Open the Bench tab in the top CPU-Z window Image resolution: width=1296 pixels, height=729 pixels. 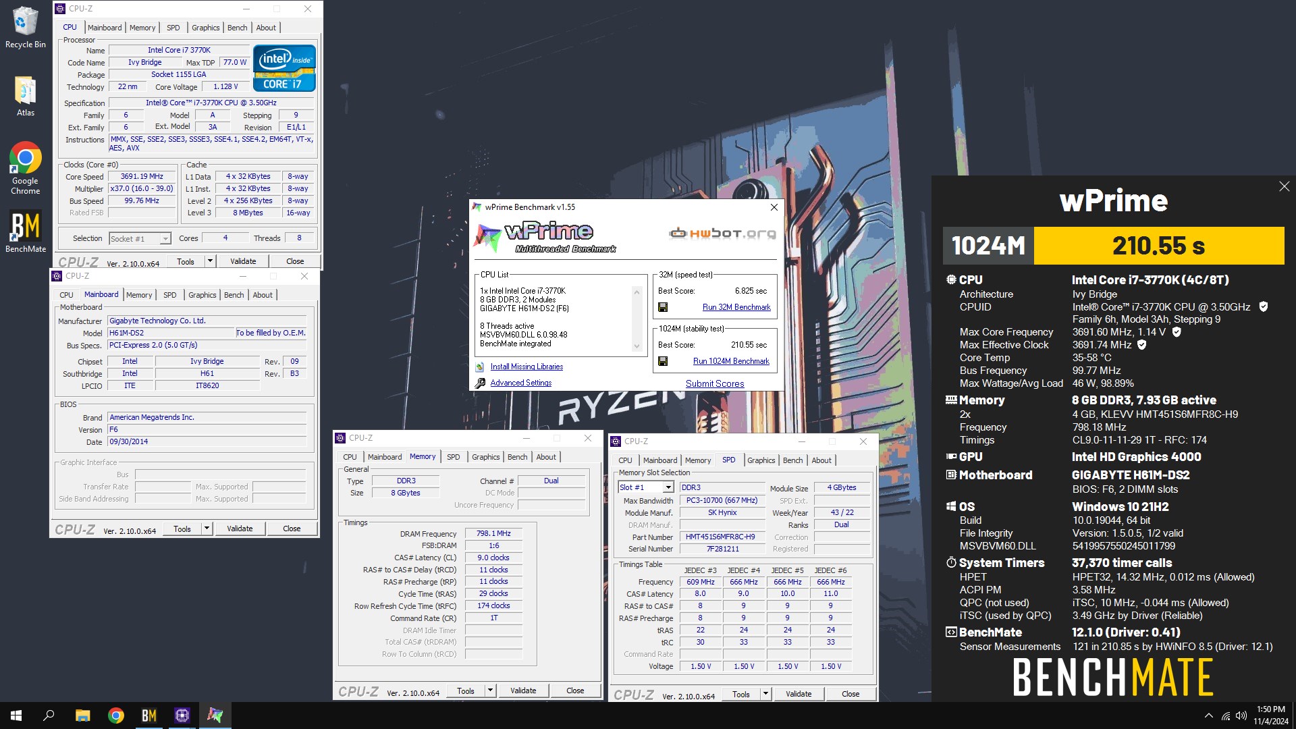point(238,28)
